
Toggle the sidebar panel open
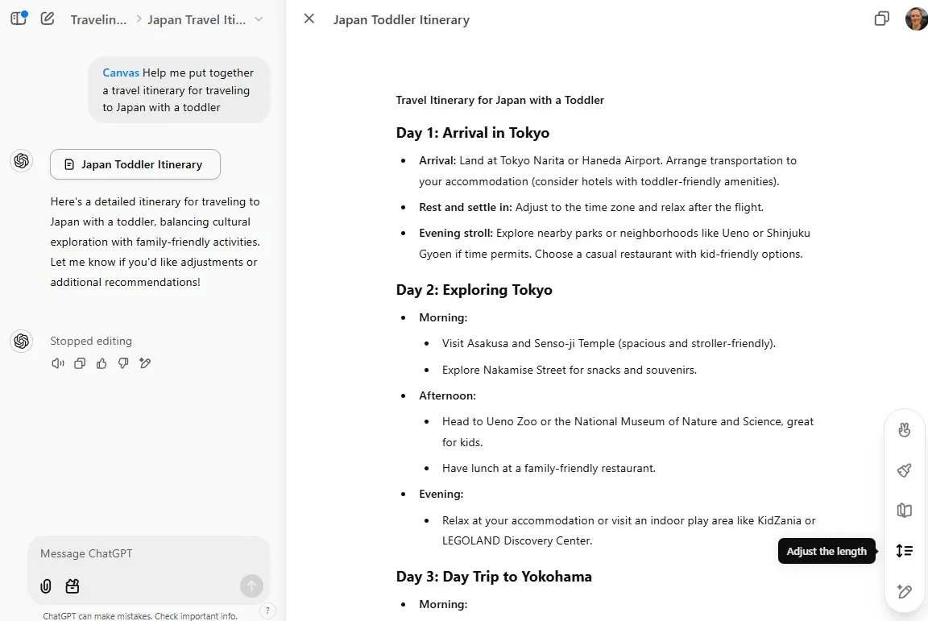(18, 19)
